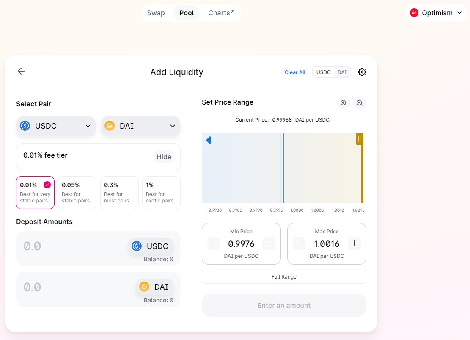Image resolution: width=470 pixels, height=340 pixels.
Task: Go back using the left arrow icon
Action: (21, 71)
